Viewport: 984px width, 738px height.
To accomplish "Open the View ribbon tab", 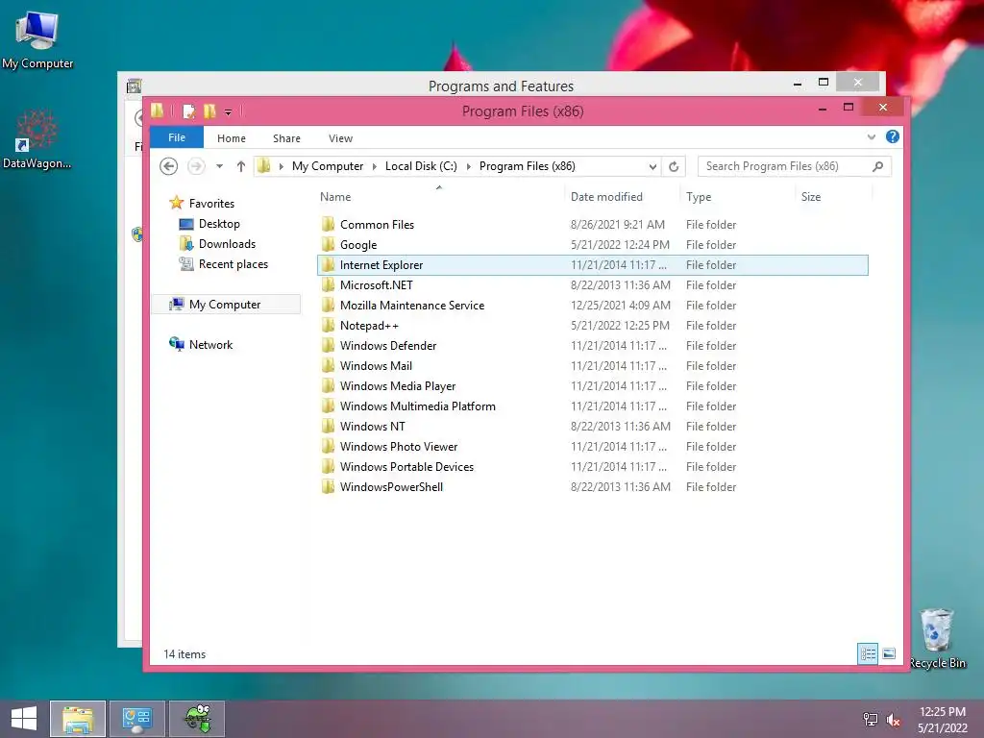I will pos(341,138).
